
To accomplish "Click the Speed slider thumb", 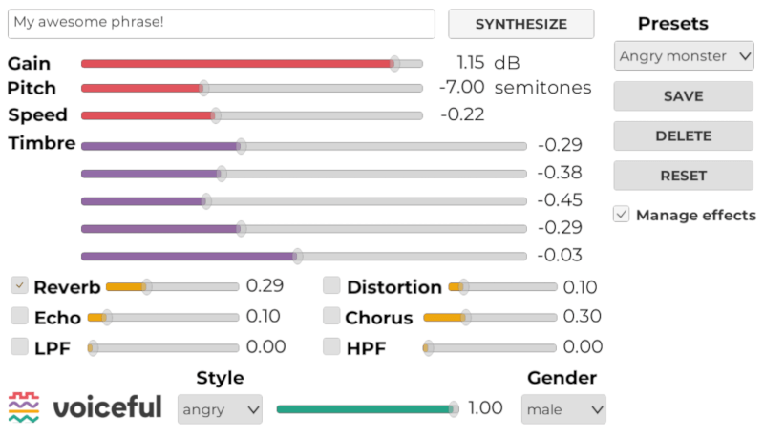I will (216, 115).
